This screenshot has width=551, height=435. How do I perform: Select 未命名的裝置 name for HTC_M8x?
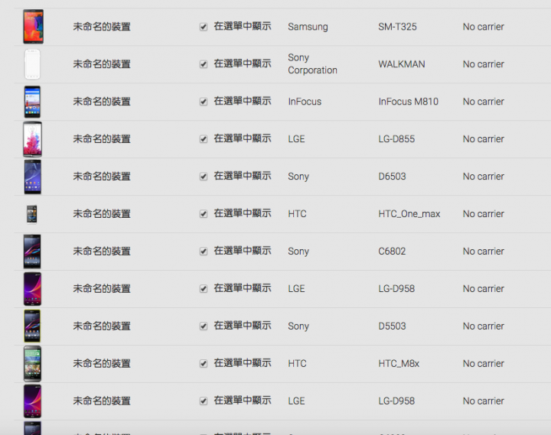point(102,364)
